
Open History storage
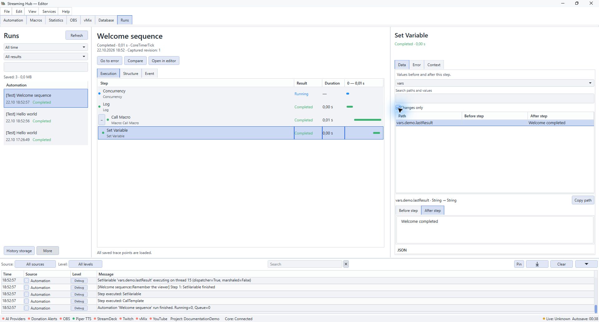pos(19,251)
